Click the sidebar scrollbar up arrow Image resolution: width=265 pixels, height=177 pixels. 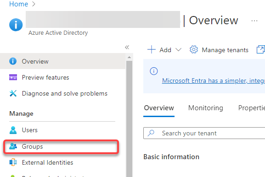[x=130, y=57]
